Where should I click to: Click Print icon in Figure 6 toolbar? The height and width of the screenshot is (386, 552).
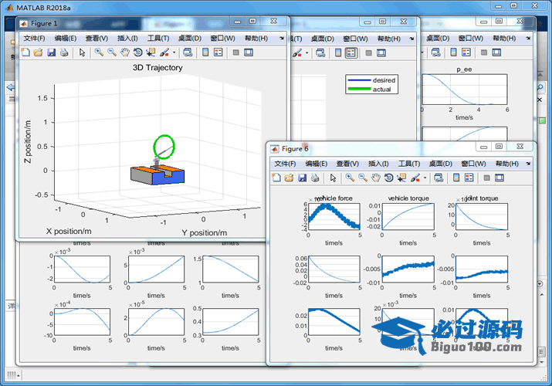pos(315,178)
